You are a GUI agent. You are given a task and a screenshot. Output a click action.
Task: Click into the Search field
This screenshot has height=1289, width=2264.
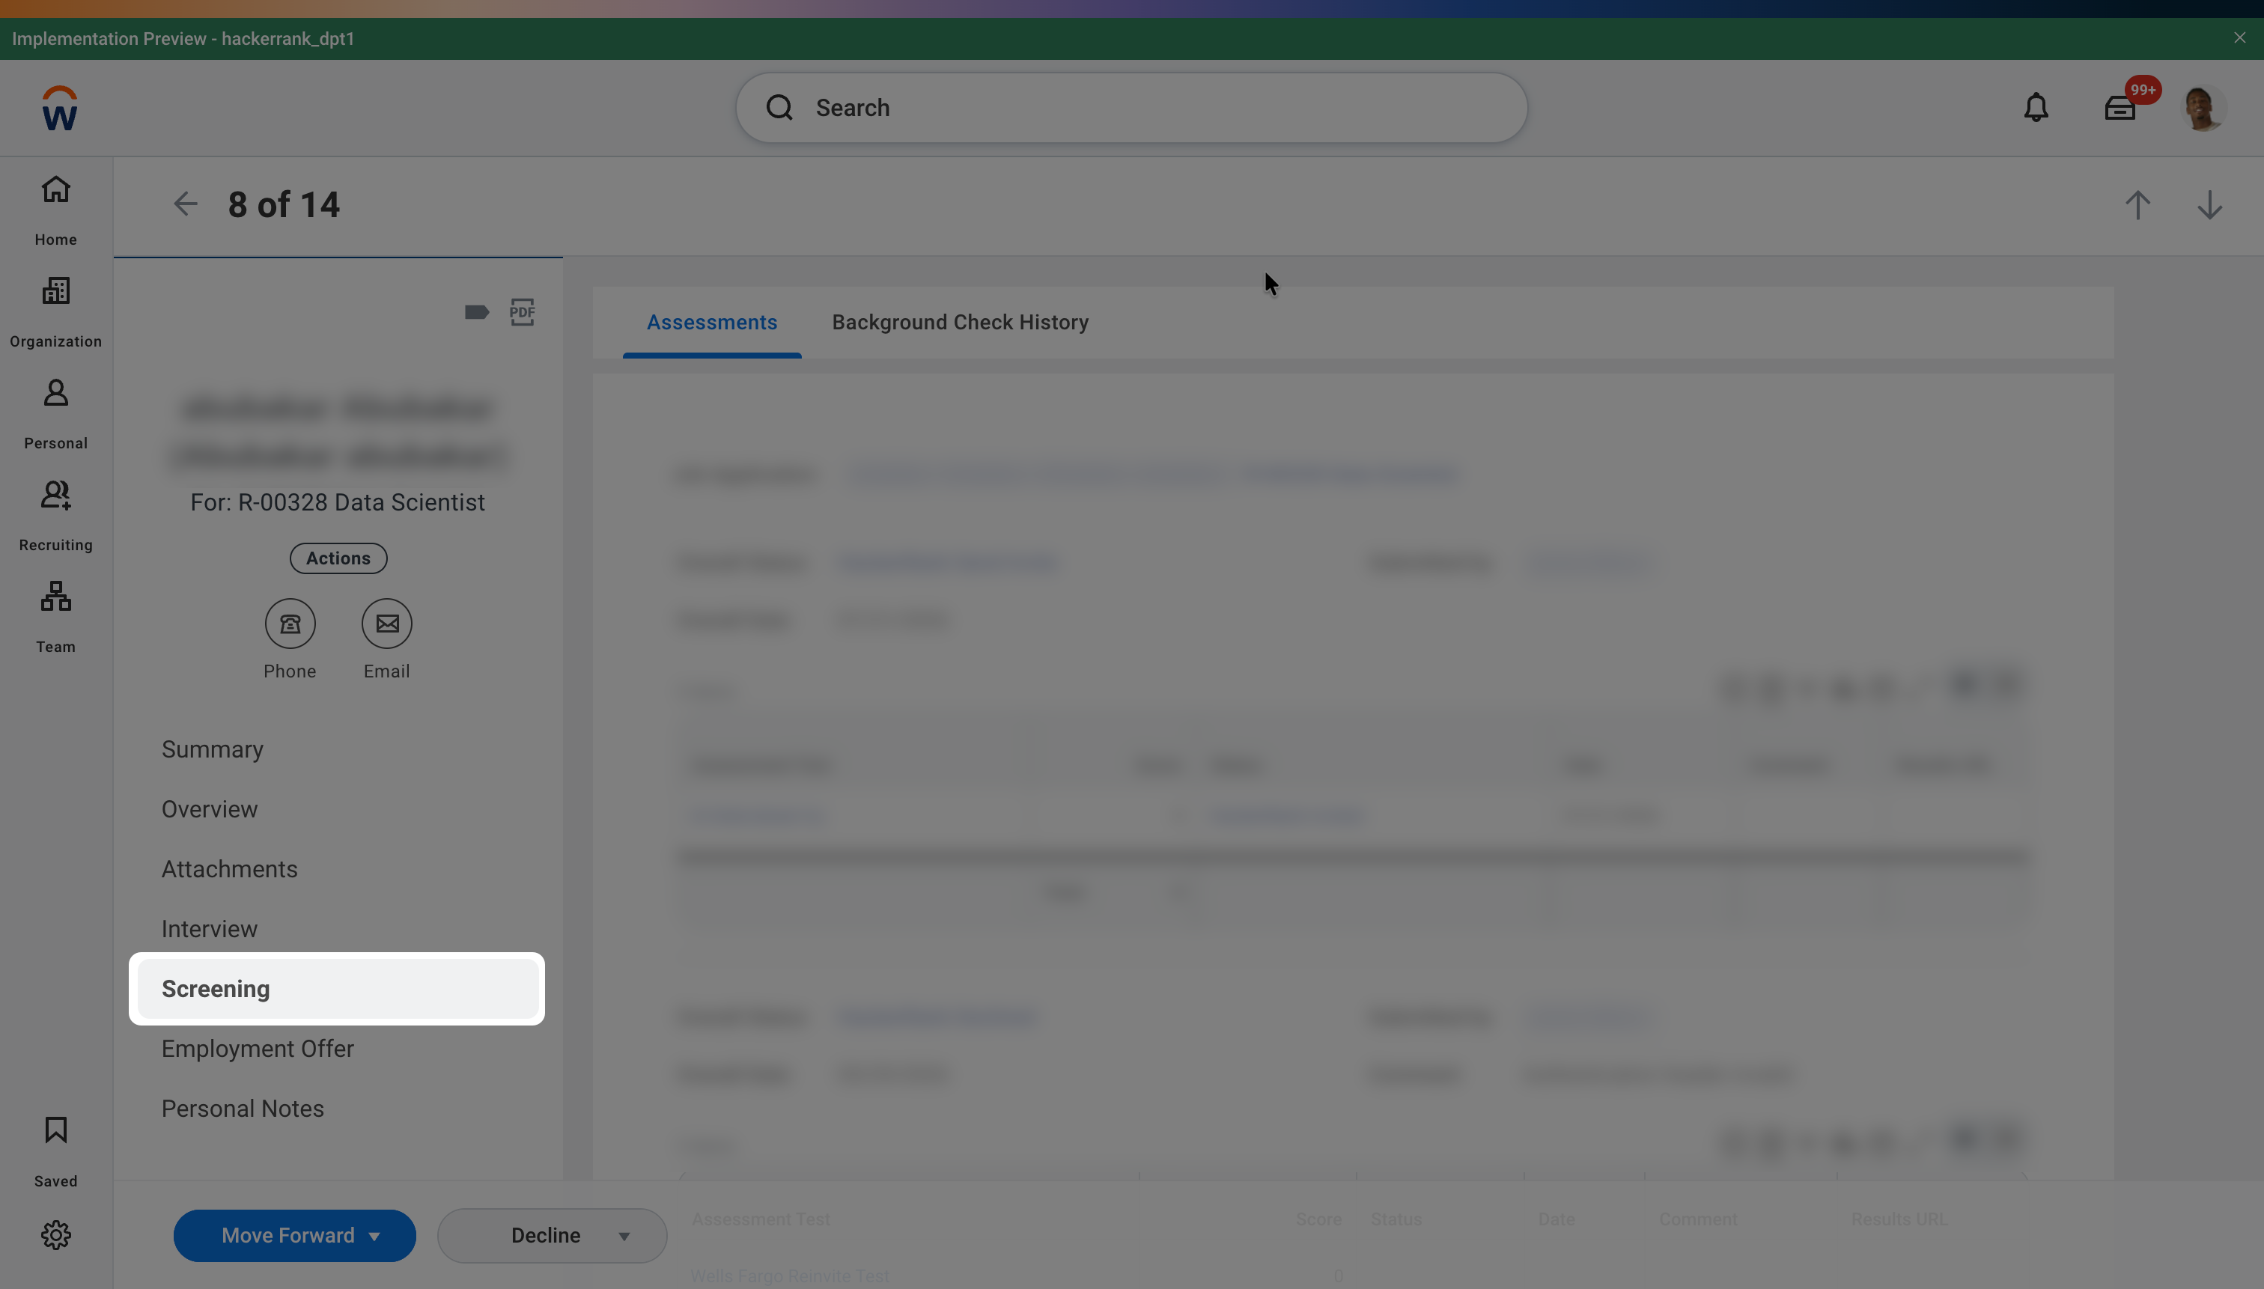(1131, 107)
